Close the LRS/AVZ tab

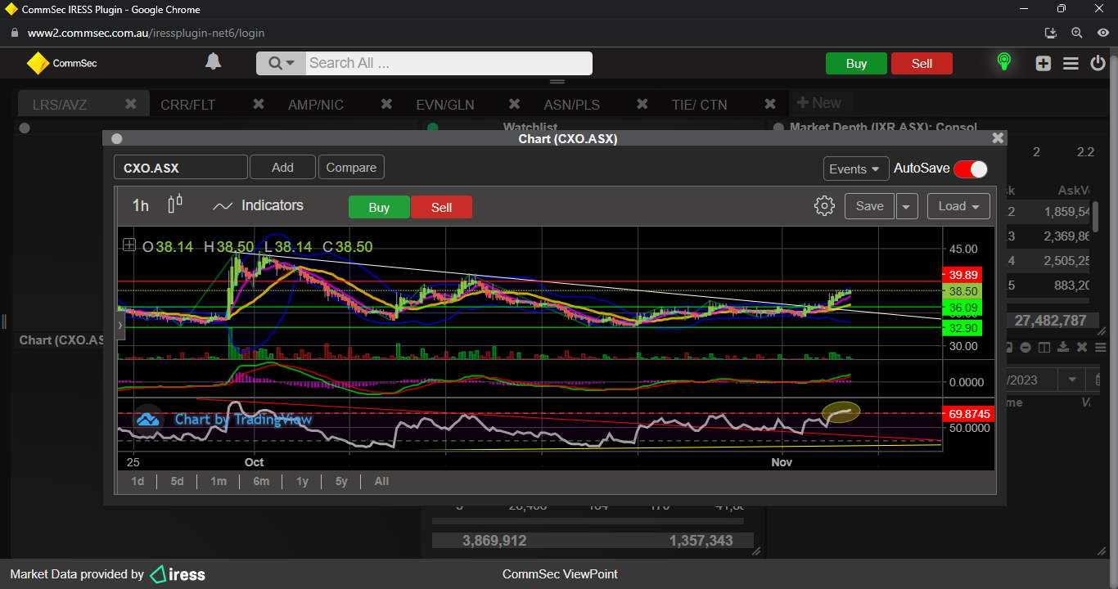click(x=130, y=104)
